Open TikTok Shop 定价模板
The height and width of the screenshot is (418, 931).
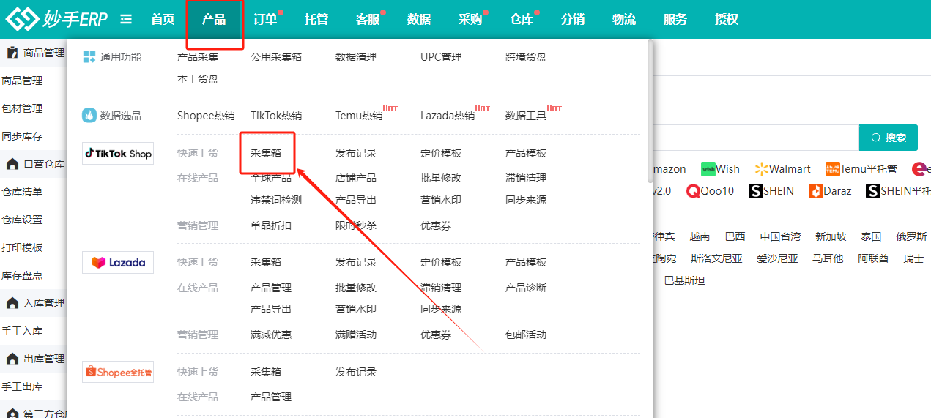click(x=441, y=153)
